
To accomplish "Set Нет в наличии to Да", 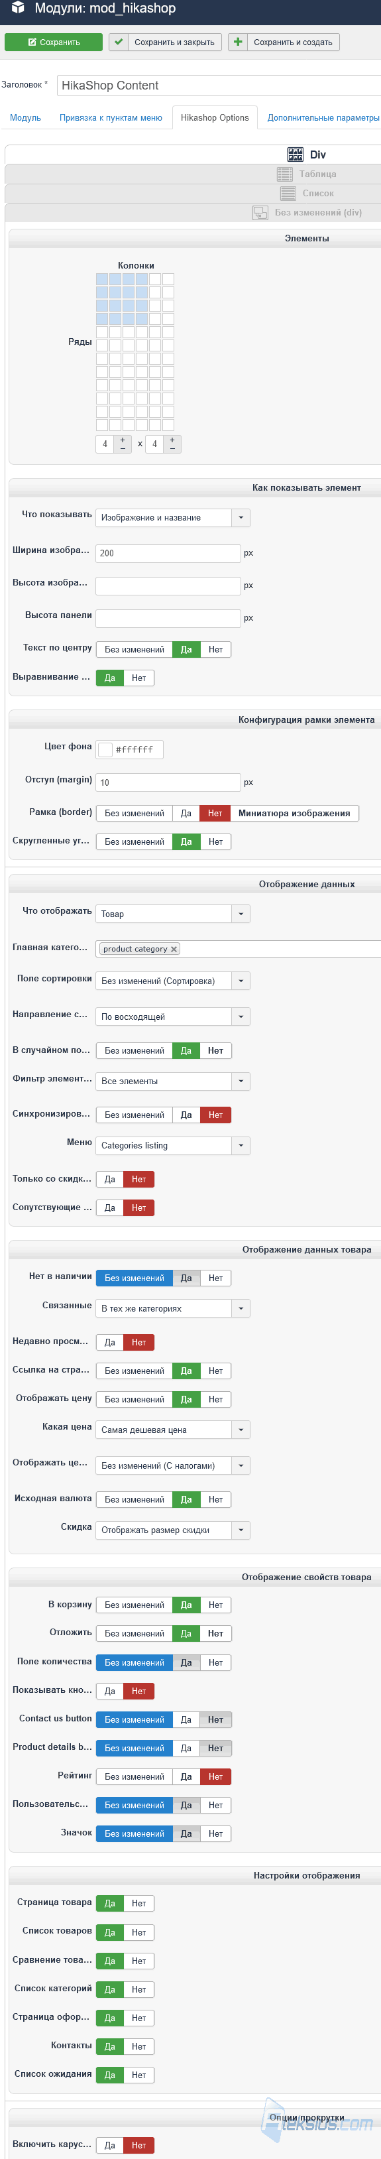I will (x=186, y=1278).
